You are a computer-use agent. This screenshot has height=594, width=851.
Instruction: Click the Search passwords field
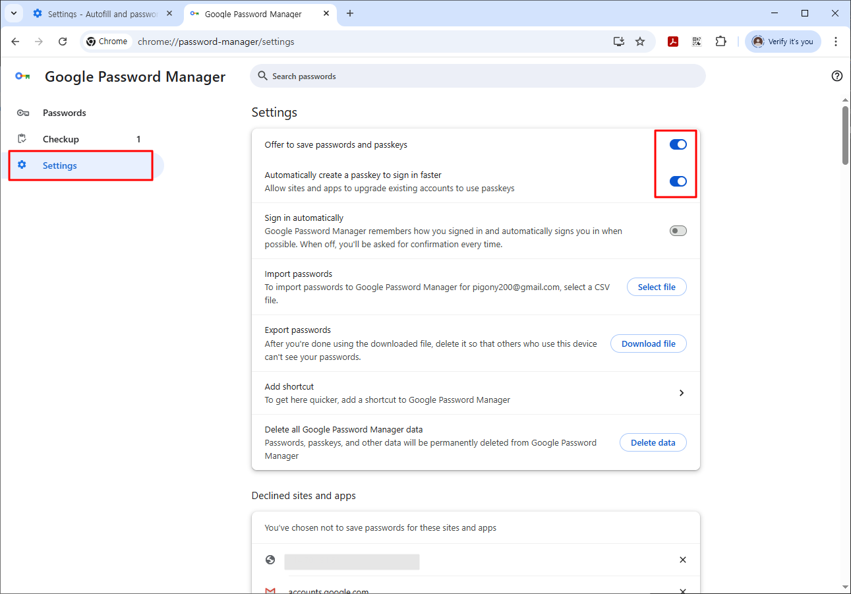(477, 76)
